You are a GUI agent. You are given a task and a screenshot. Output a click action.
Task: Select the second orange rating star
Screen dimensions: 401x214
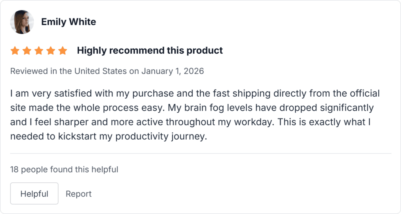pos(27,50)
